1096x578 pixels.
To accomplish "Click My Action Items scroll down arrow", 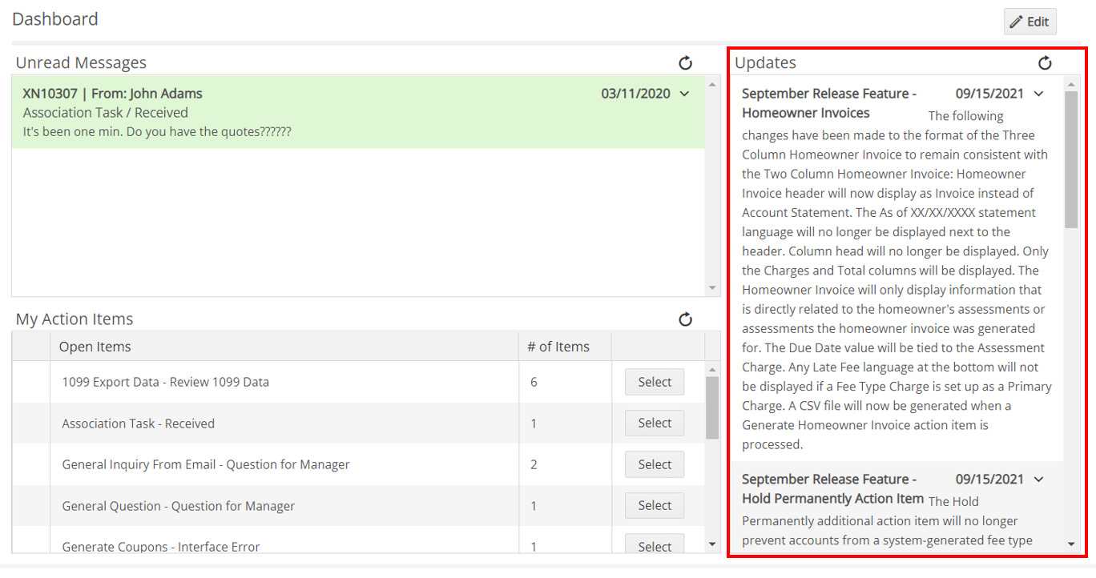I will (712, 544).
